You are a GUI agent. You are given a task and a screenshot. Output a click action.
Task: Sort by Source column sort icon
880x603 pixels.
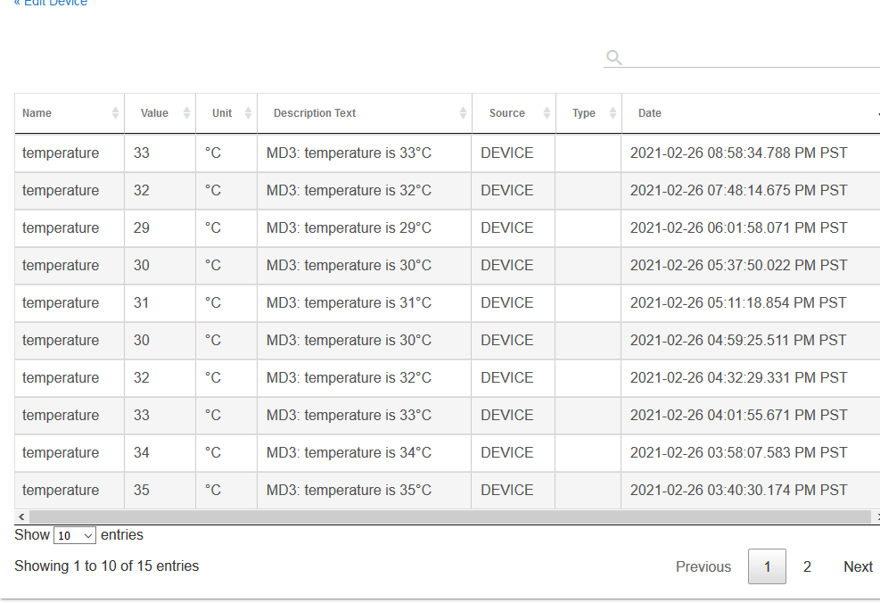click(x=547, y=113)
